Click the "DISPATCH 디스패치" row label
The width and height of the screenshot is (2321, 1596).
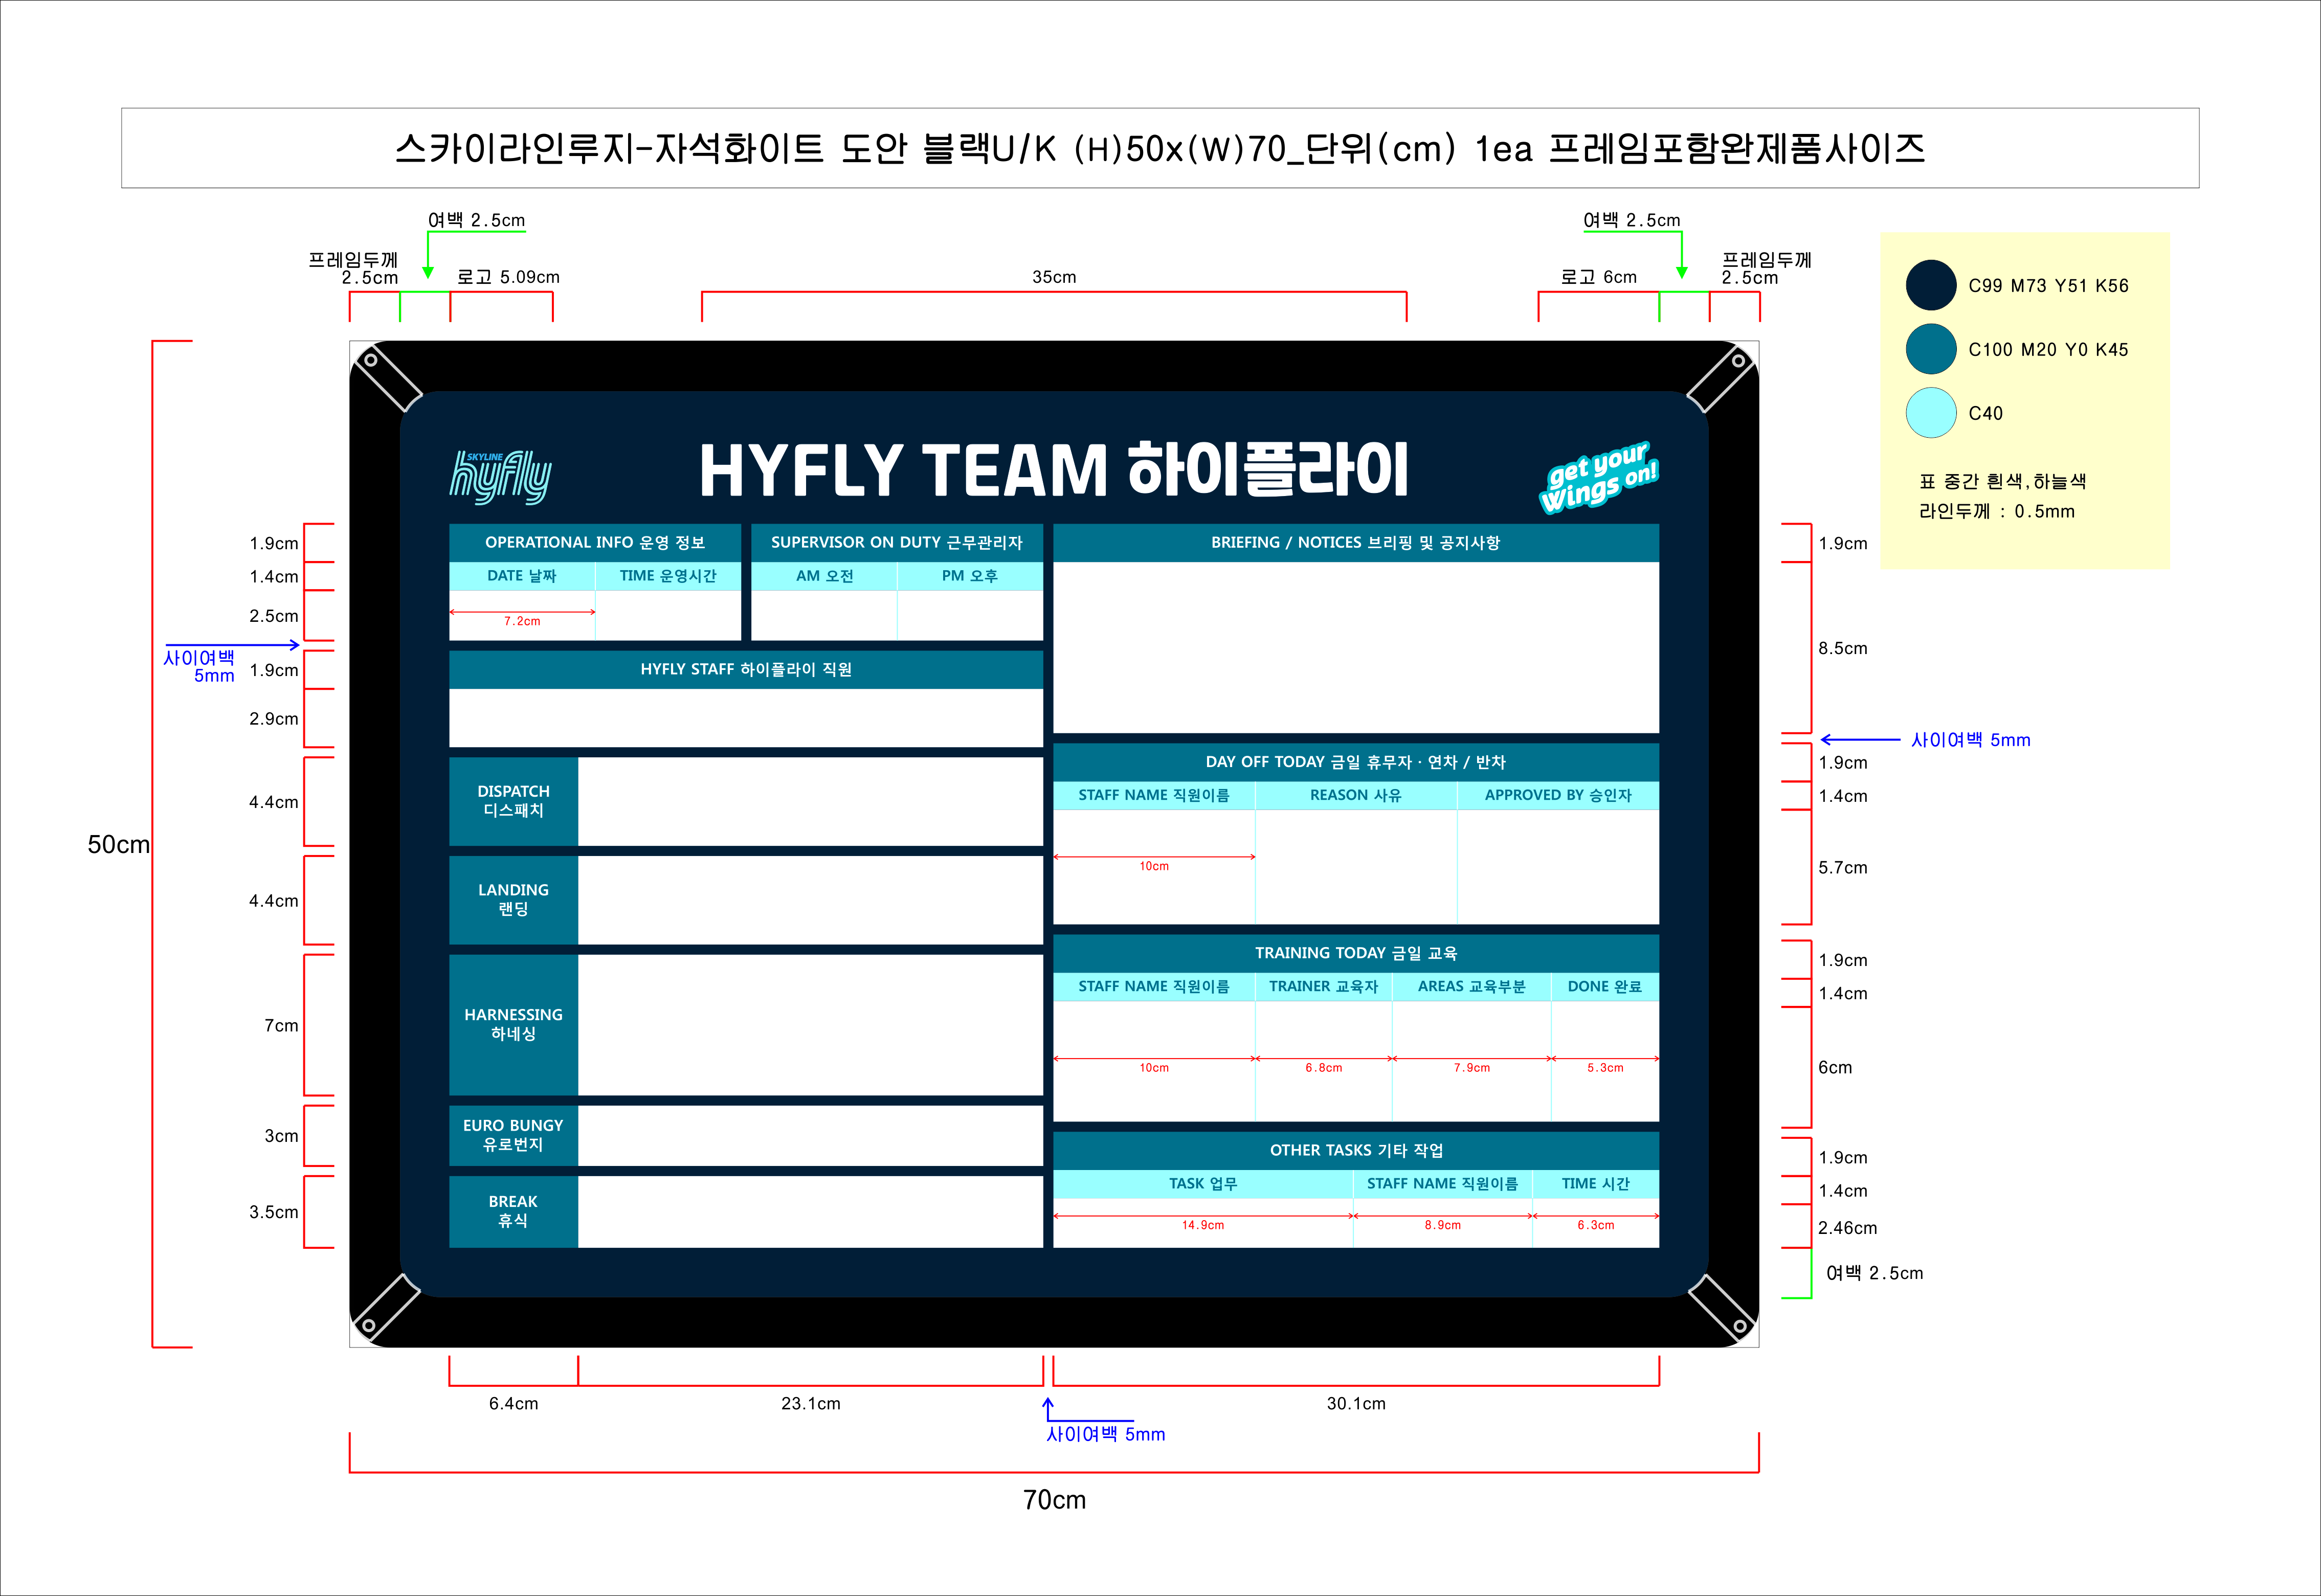pos(513,801)
